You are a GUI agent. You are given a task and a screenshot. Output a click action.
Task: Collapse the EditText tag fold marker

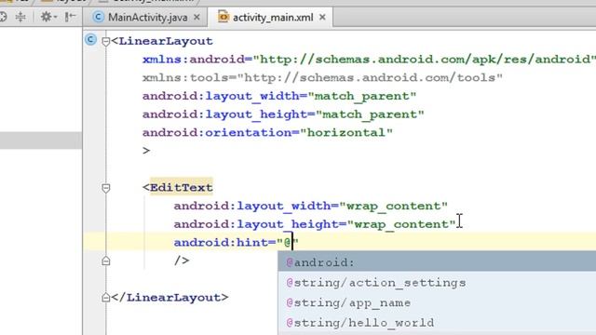tap(106, 188)
